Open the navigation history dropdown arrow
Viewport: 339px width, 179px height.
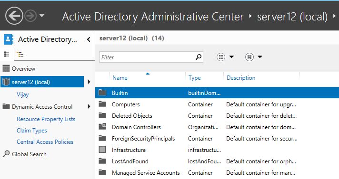pos(42,16)
